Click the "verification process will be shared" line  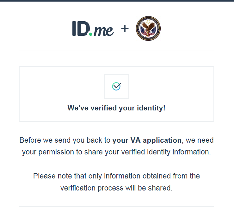[x=116, y=188]
